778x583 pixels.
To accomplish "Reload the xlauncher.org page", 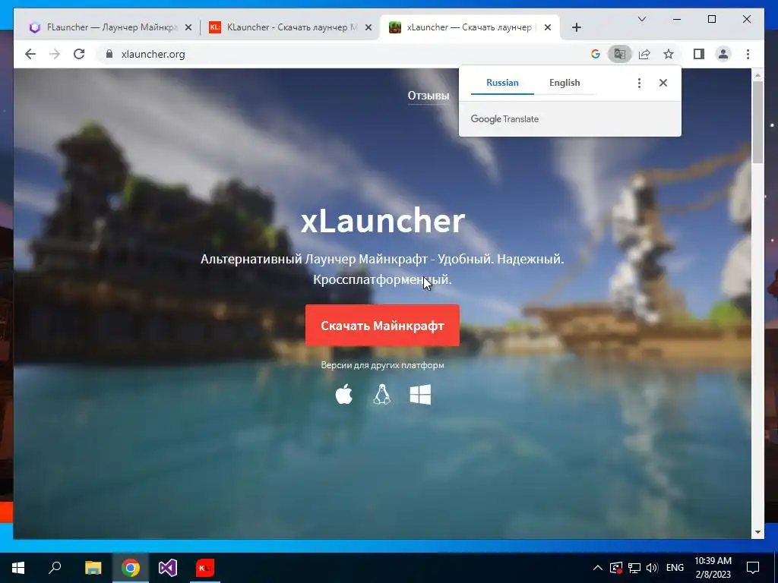I will tap(79, 54).
